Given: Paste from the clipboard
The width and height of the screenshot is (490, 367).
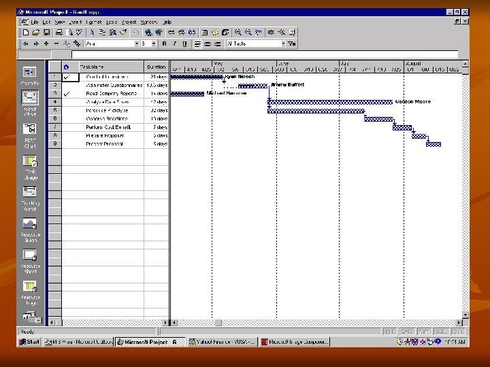Looking at the screenshot, I should (113, 33).
